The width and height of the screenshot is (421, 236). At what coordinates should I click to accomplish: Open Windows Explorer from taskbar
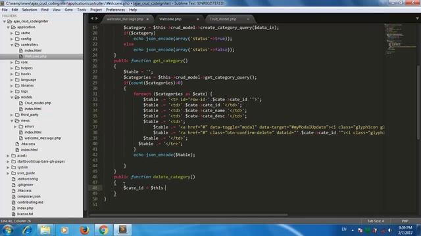pos(45,230)
